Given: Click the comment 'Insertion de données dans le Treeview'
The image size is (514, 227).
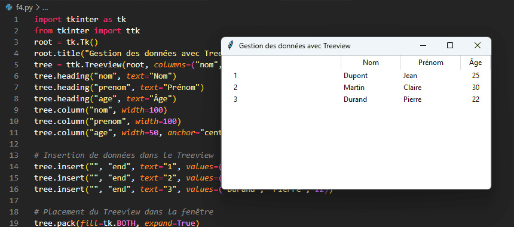Looking at the screenshot, I should (124, 155).
